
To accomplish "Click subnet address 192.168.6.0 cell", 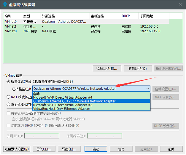I will coord(149,26).
